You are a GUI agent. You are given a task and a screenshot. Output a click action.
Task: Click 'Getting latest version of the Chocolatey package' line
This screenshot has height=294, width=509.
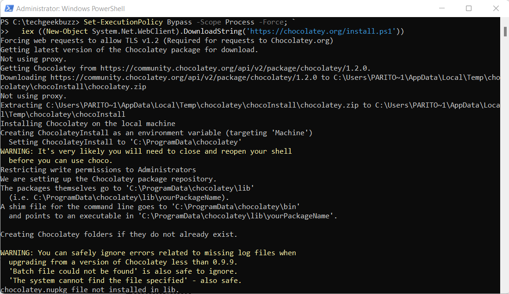click(129, 50)
